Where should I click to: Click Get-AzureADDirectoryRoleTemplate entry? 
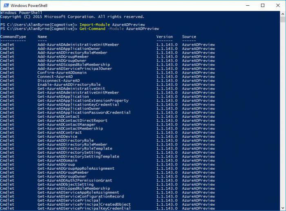click(75, 148)
